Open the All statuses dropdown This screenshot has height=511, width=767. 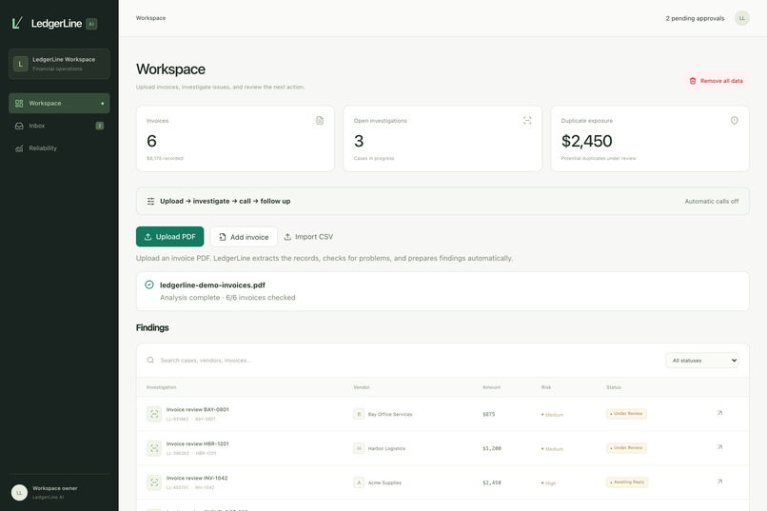pyautogui.click(x=702, y=361)
